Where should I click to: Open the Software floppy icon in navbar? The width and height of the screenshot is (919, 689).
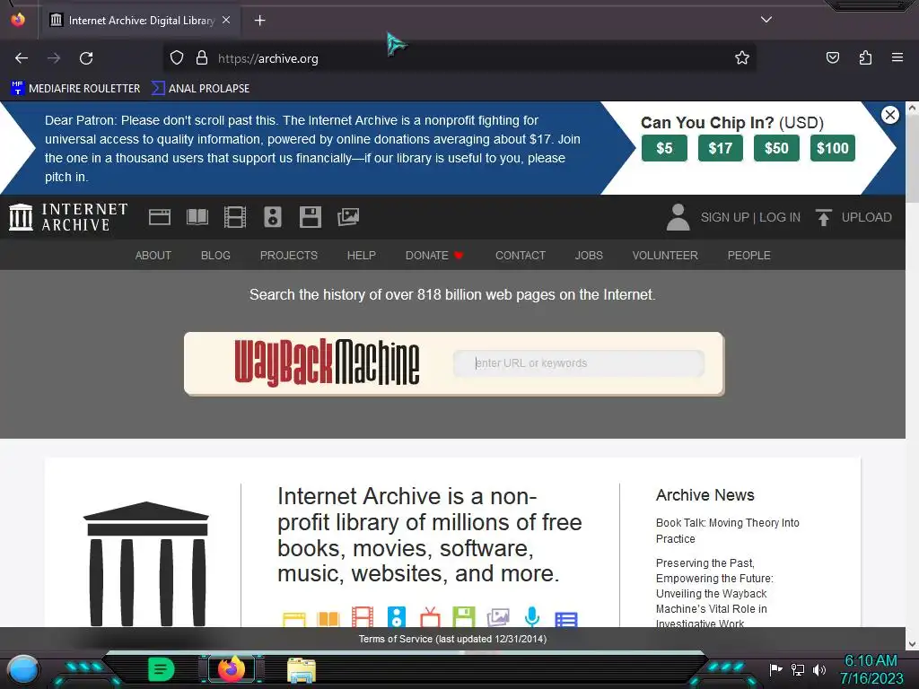pyautogui.click(x=310, y=217)
